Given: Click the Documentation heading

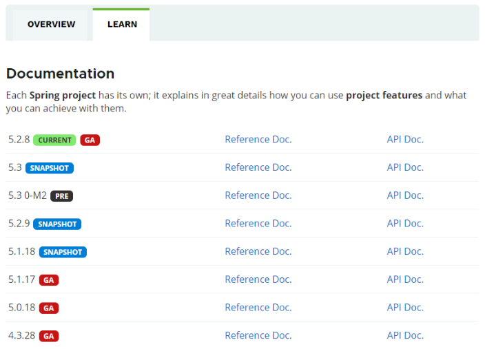Looking at the screenshot, I should (61, 74).
